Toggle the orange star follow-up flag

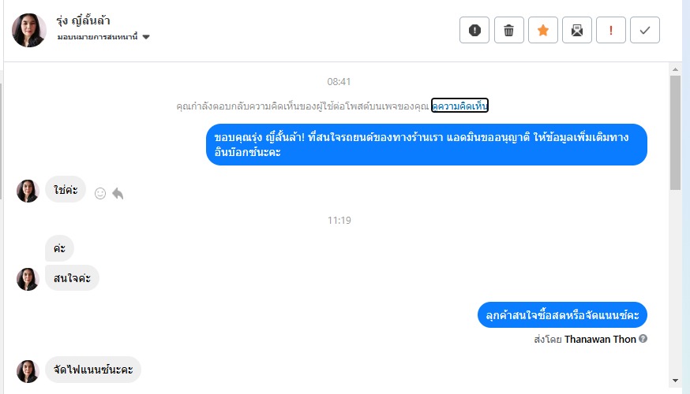[543, 30]
